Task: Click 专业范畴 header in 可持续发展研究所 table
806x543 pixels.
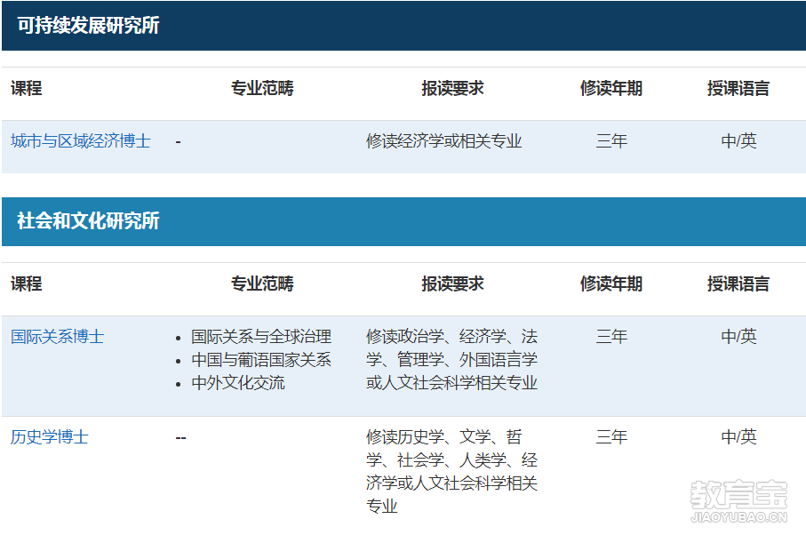Action: pyautogui.click(x=262, y=88)
